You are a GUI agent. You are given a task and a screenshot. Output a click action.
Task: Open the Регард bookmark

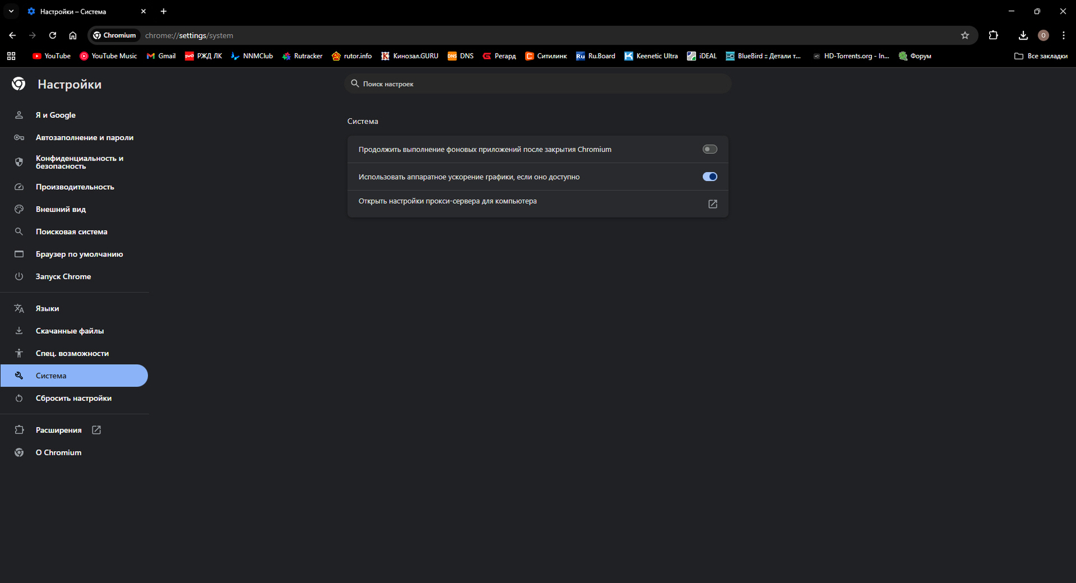[499, 56]
